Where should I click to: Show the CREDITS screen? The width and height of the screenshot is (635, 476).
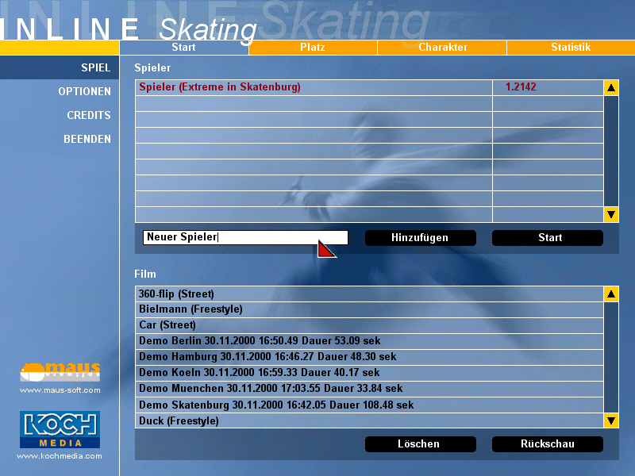[x=88, y=115]
